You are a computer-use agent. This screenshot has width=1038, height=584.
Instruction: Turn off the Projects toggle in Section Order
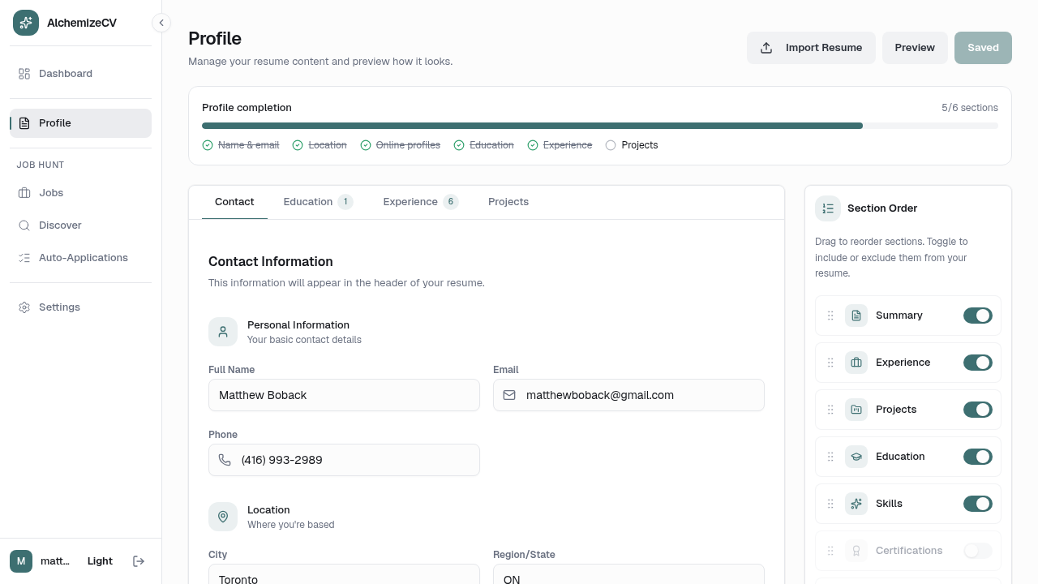977,410
